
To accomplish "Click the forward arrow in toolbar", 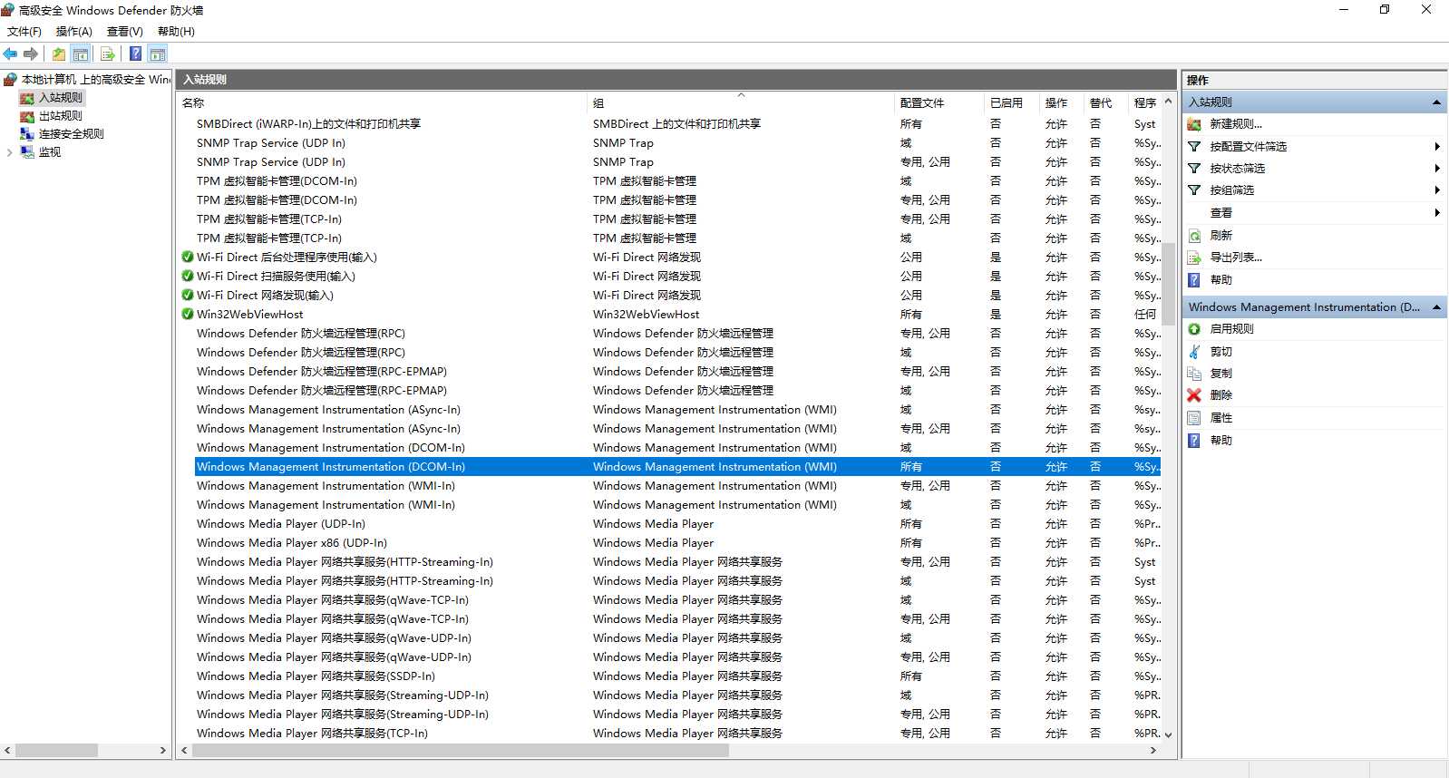I will pos(31,54).
